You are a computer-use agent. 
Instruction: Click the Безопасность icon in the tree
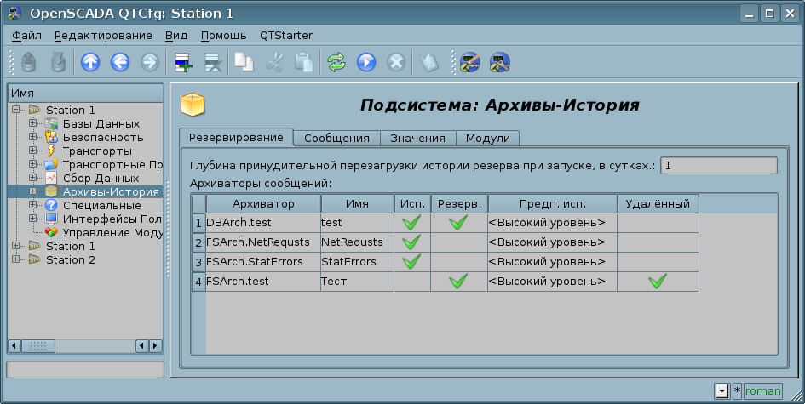pyautogui.click(x=51, y=138)
